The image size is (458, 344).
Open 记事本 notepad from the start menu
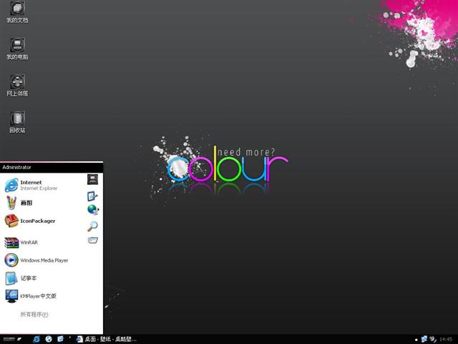tap(21, 278)
